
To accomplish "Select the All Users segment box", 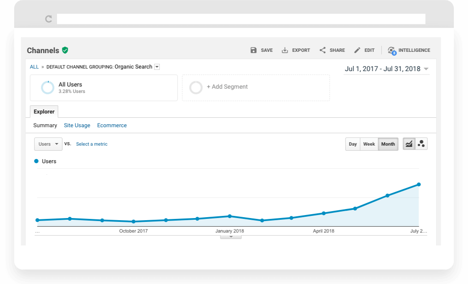I will (104, 88).
